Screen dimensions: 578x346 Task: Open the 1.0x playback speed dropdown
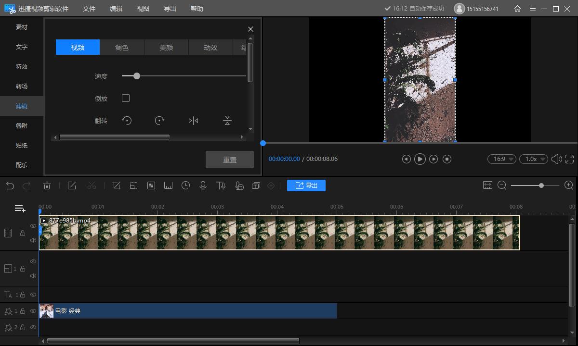533,159
